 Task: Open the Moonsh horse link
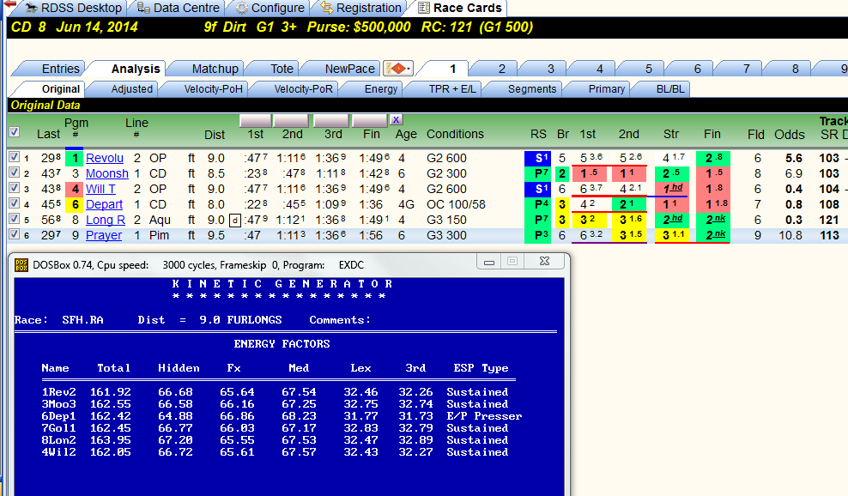pos(107,173)
